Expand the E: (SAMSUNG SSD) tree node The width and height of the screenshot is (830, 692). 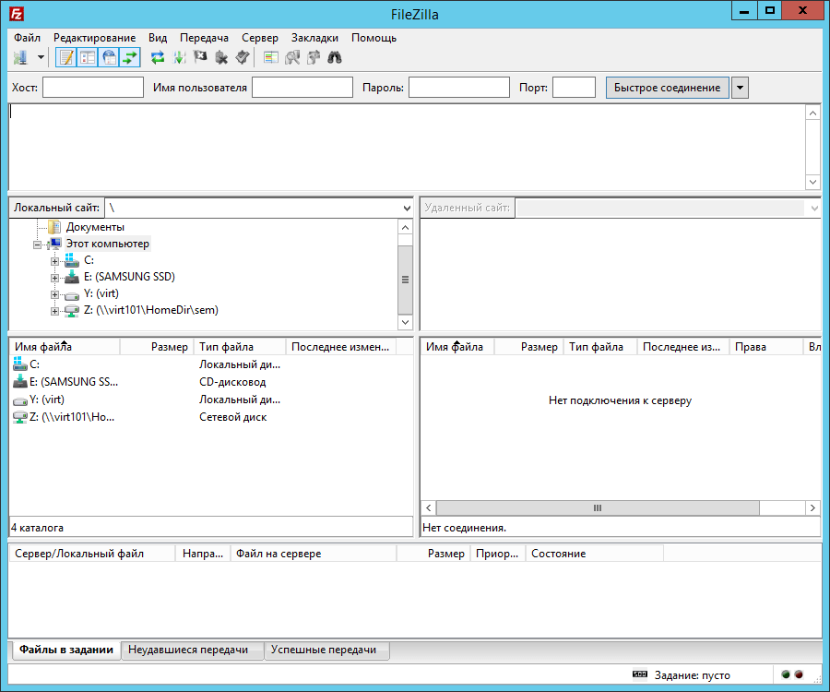click(54, 278)
